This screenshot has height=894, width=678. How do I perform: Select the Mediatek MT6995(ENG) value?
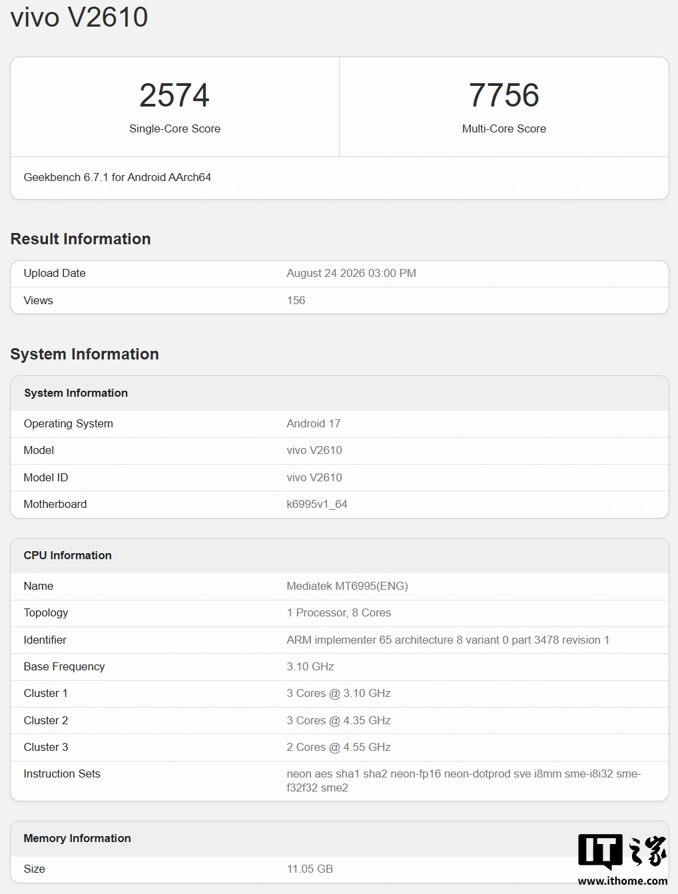pos(348,586)
